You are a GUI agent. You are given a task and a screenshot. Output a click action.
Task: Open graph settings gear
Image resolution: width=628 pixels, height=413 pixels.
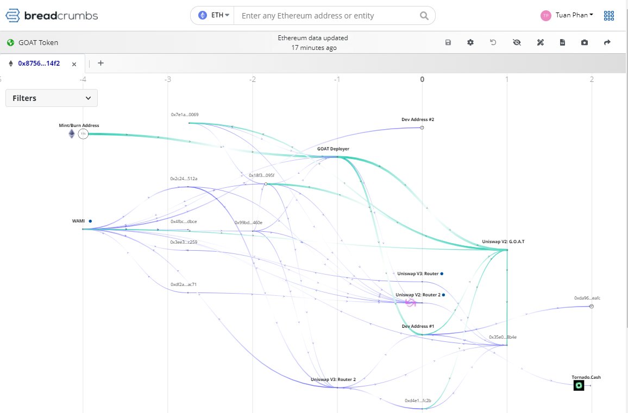click(x=470, y=42)
